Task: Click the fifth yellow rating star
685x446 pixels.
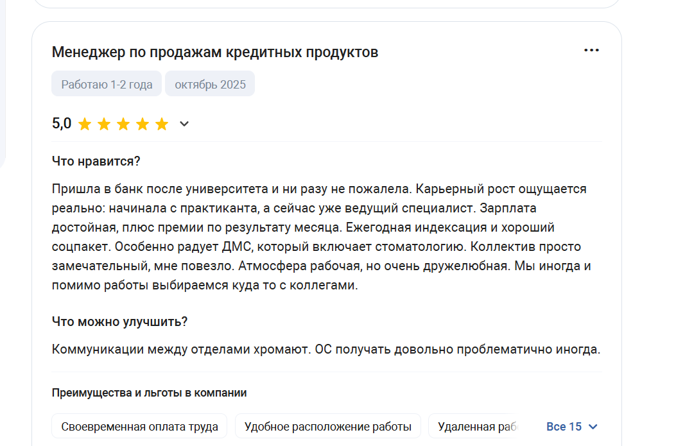Action: pyautogui.click(x=162, y=124)
